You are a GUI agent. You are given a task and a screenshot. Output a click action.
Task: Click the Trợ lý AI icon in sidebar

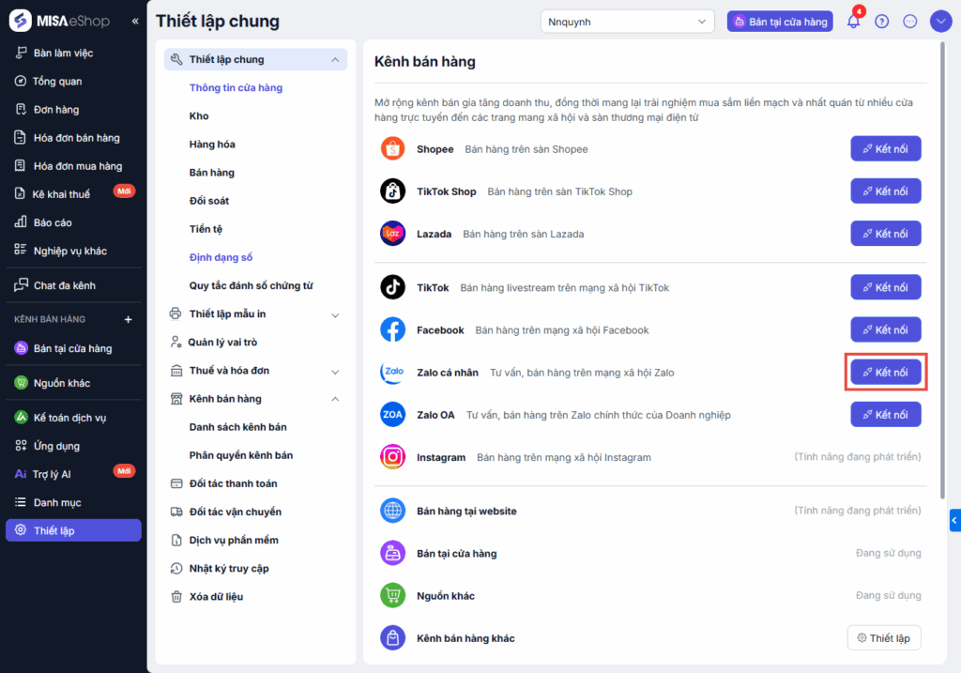pyautogui.click(x=21, y=474)
